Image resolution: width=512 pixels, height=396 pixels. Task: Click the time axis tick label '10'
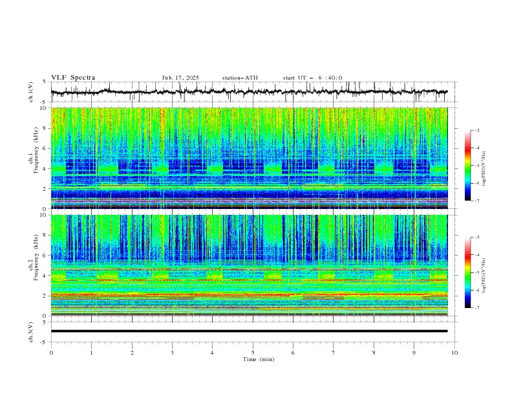pos(454,353)
